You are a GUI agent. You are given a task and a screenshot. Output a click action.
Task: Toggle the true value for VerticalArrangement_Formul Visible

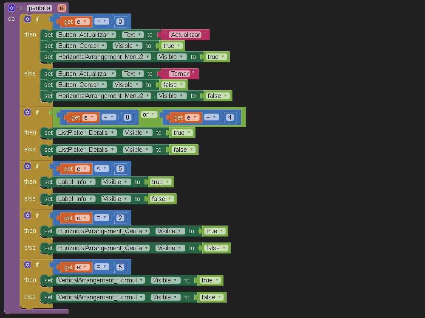[x=210, y=280]
